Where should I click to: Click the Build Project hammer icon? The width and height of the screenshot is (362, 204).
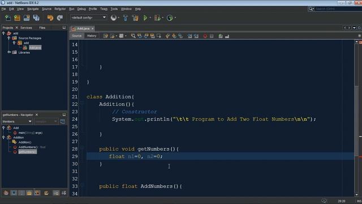[x=126, y=18]
